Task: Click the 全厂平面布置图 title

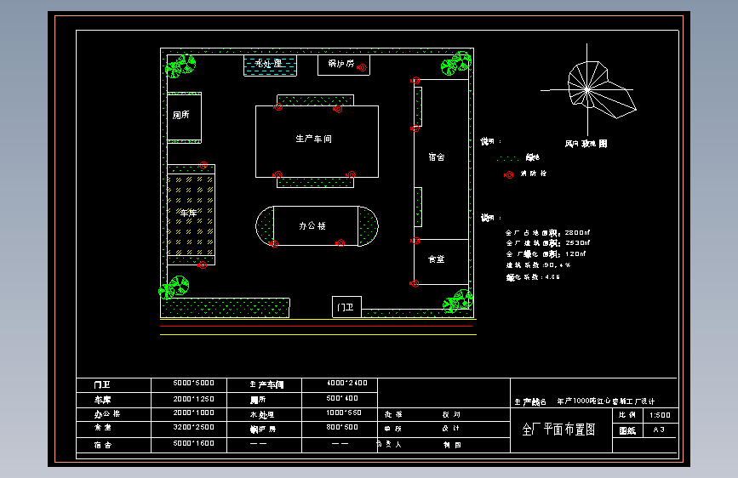Action: click(x=558, y=429)
